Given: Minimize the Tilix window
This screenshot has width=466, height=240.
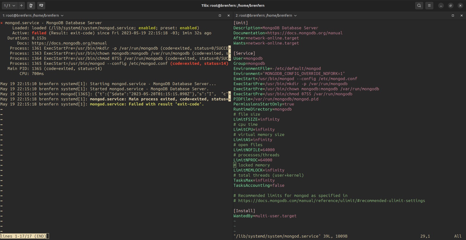Looking at the screenshot, I should point(441,6).
